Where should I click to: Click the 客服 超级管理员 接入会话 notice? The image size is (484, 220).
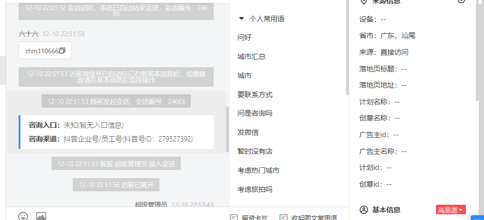click(116, 163)
